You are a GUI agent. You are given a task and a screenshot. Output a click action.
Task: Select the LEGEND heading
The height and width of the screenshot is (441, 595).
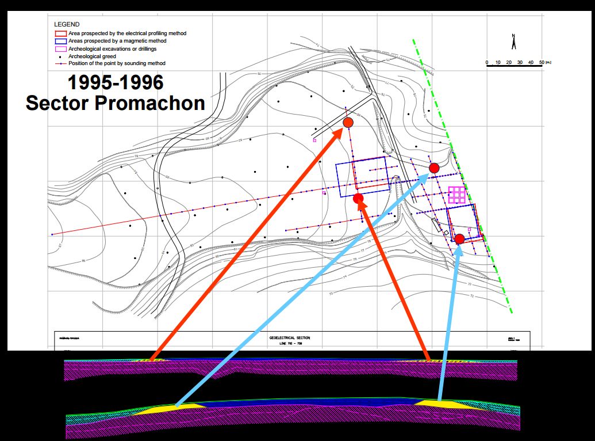[67, 24]
